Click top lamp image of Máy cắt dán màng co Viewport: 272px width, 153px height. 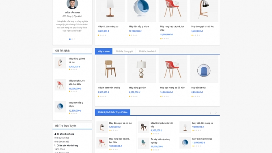click(x=110, y=11)
